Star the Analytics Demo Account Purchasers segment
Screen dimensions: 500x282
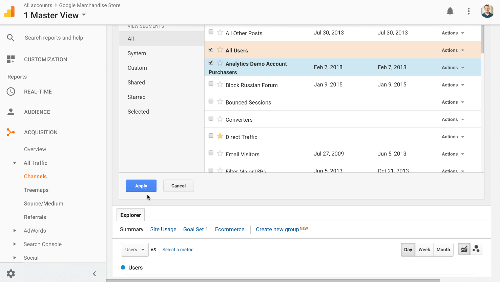point(220,63)
